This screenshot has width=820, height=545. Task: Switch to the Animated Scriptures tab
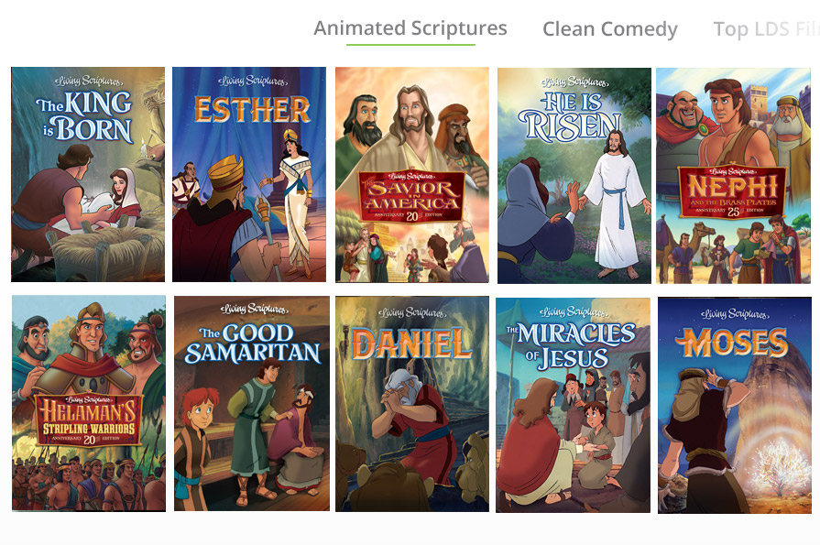click(410, 28)
